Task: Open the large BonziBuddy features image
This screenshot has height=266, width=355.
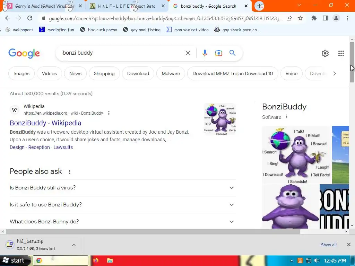Action: [297, 155]
